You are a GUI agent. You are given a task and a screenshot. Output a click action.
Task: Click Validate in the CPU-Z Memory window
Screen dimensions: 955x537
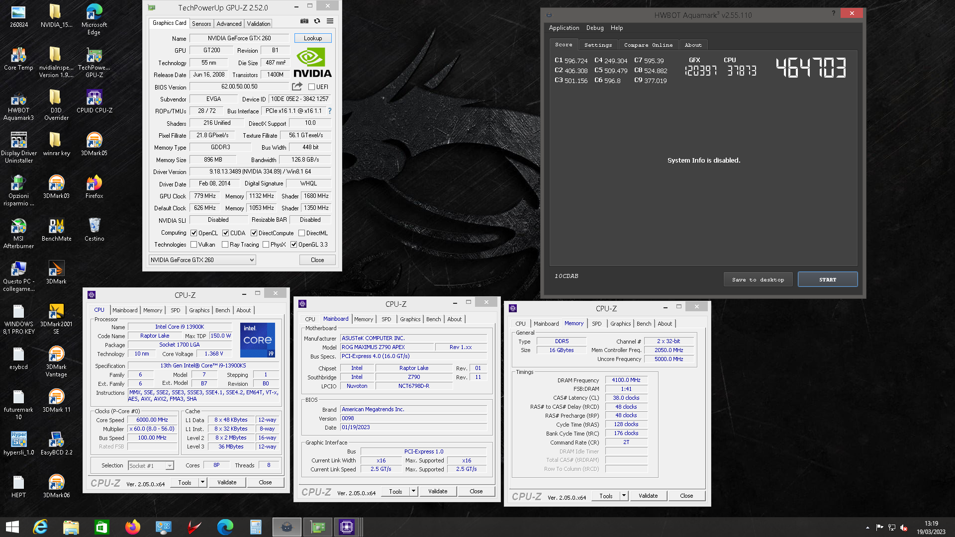click(648, 496)
